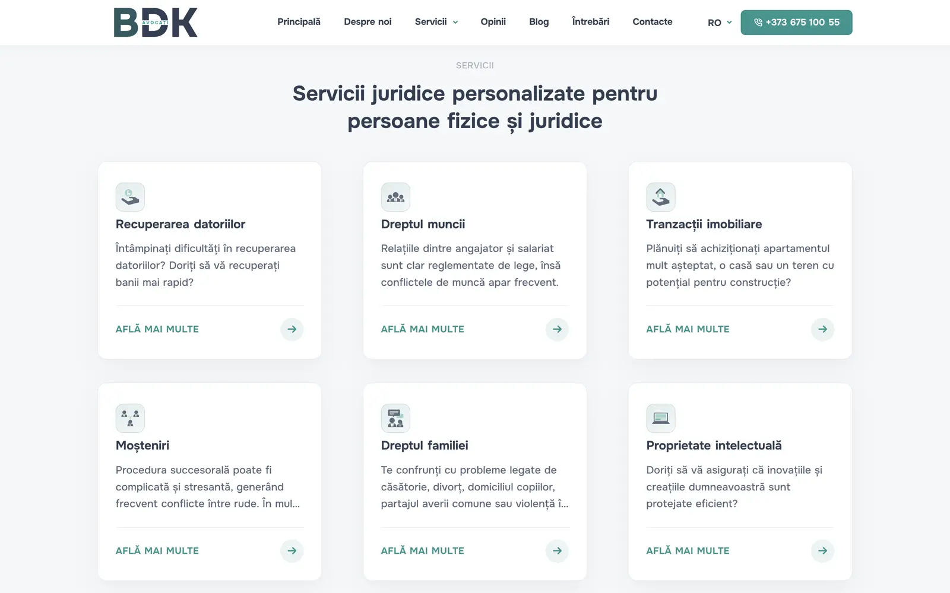Viewport: 950px width, 593px height.
Task: Click arrow button in Dreptul muncii card
Action: click(x=558, y=329)
